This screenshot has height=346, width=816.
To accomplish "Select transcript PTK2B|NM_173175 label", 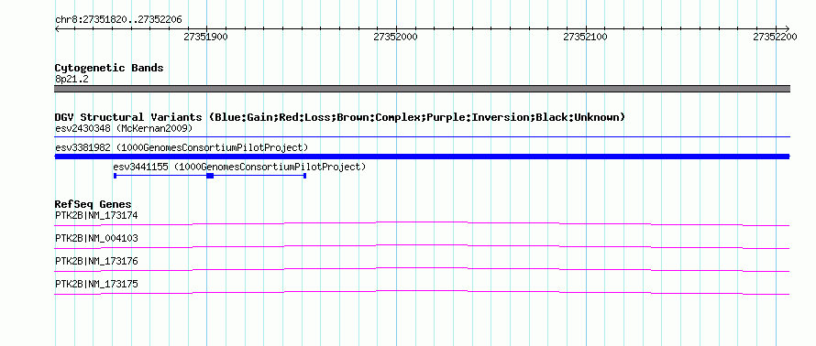I will pyautogui.click(x=96, y=284).
